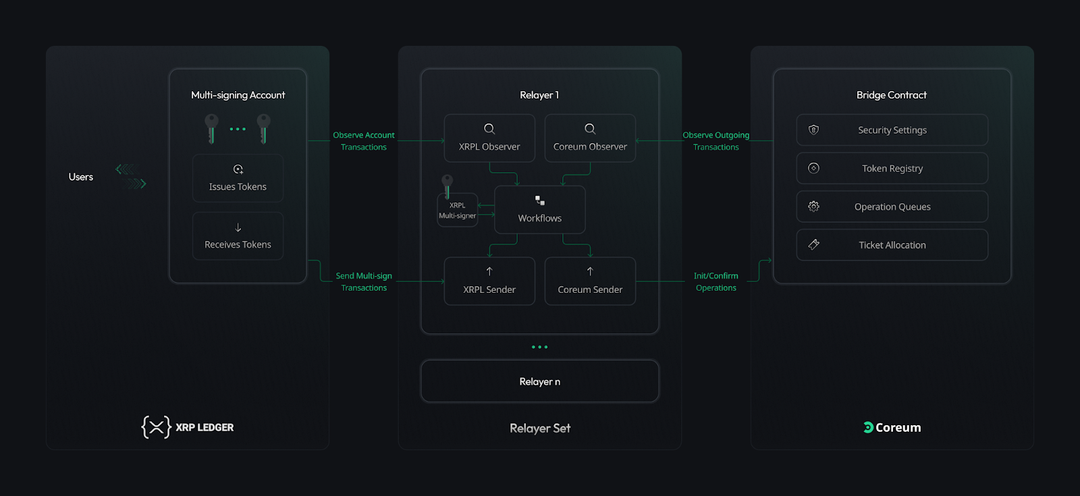Select the Relayer n box
This screenshot has width=1080, height=496.
(539, 381)
